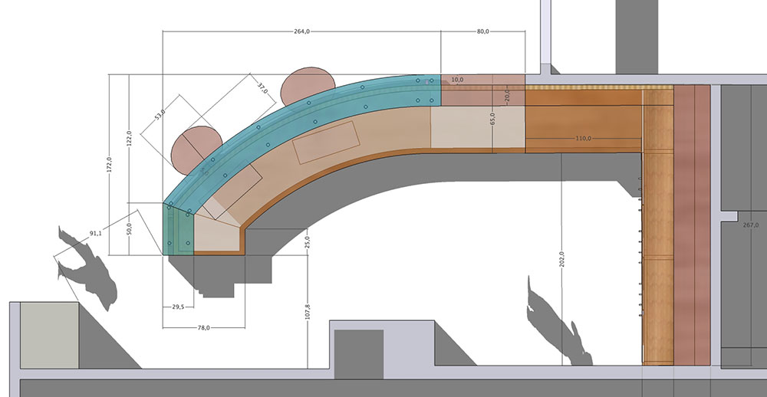767x397 pixels.
Task: Click the 264,0 dimension label
Action: tap(301, 32)
